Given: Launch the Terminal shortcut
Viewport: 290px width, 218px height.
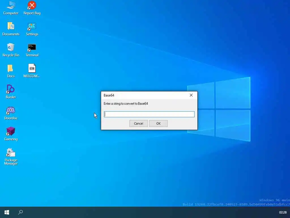Looking at the screenshot, I should (32, 50).
